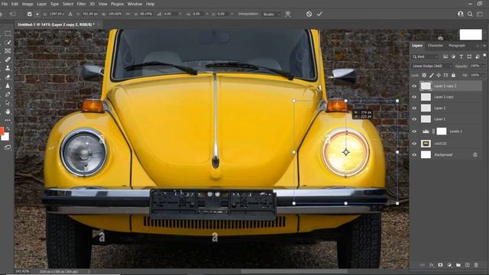The height and width of the screenshot is (275, 489).
Task: Open the Edit Toolbar three-dots button
Action: click(8, 120)
